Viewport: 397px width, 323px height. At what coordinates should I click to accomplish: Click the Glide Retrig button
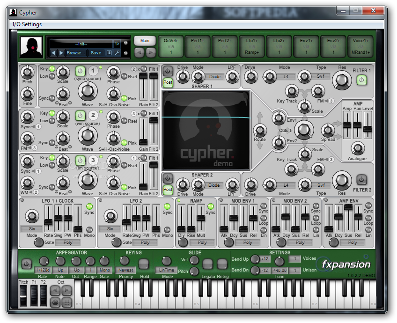point(222,264)
